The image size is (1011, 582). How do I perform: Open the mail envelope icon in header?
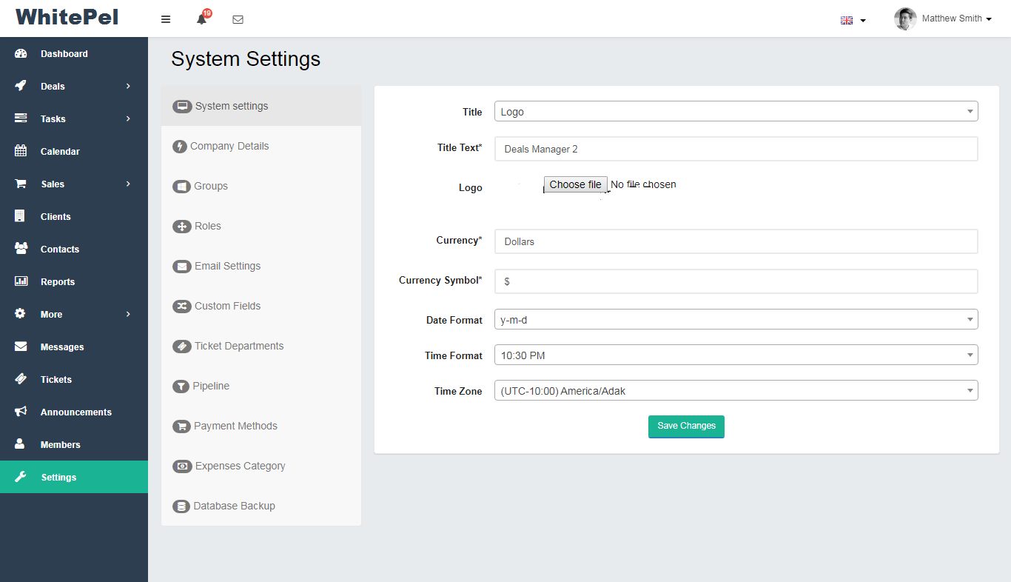(x=238, y=19)
